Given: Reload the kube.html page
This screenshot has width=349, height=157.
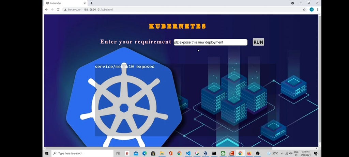Looking at the screenshot, I should 58,10.
